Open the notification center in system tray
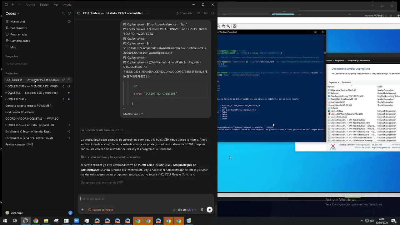 [393, 221]
